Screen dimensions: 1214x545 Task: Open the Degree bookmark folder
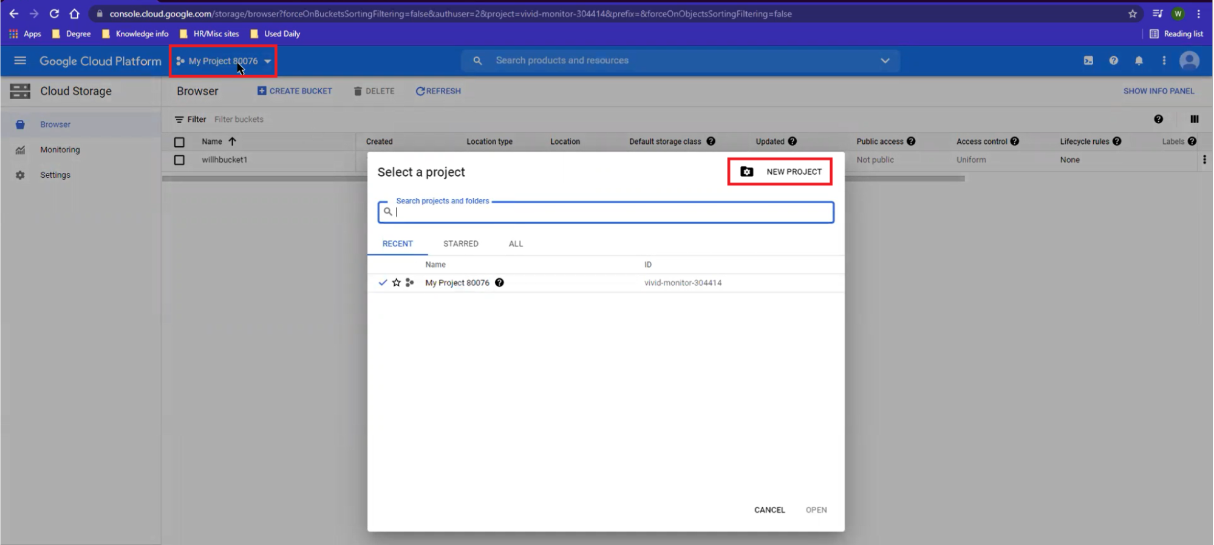click(x=72, y=34)
